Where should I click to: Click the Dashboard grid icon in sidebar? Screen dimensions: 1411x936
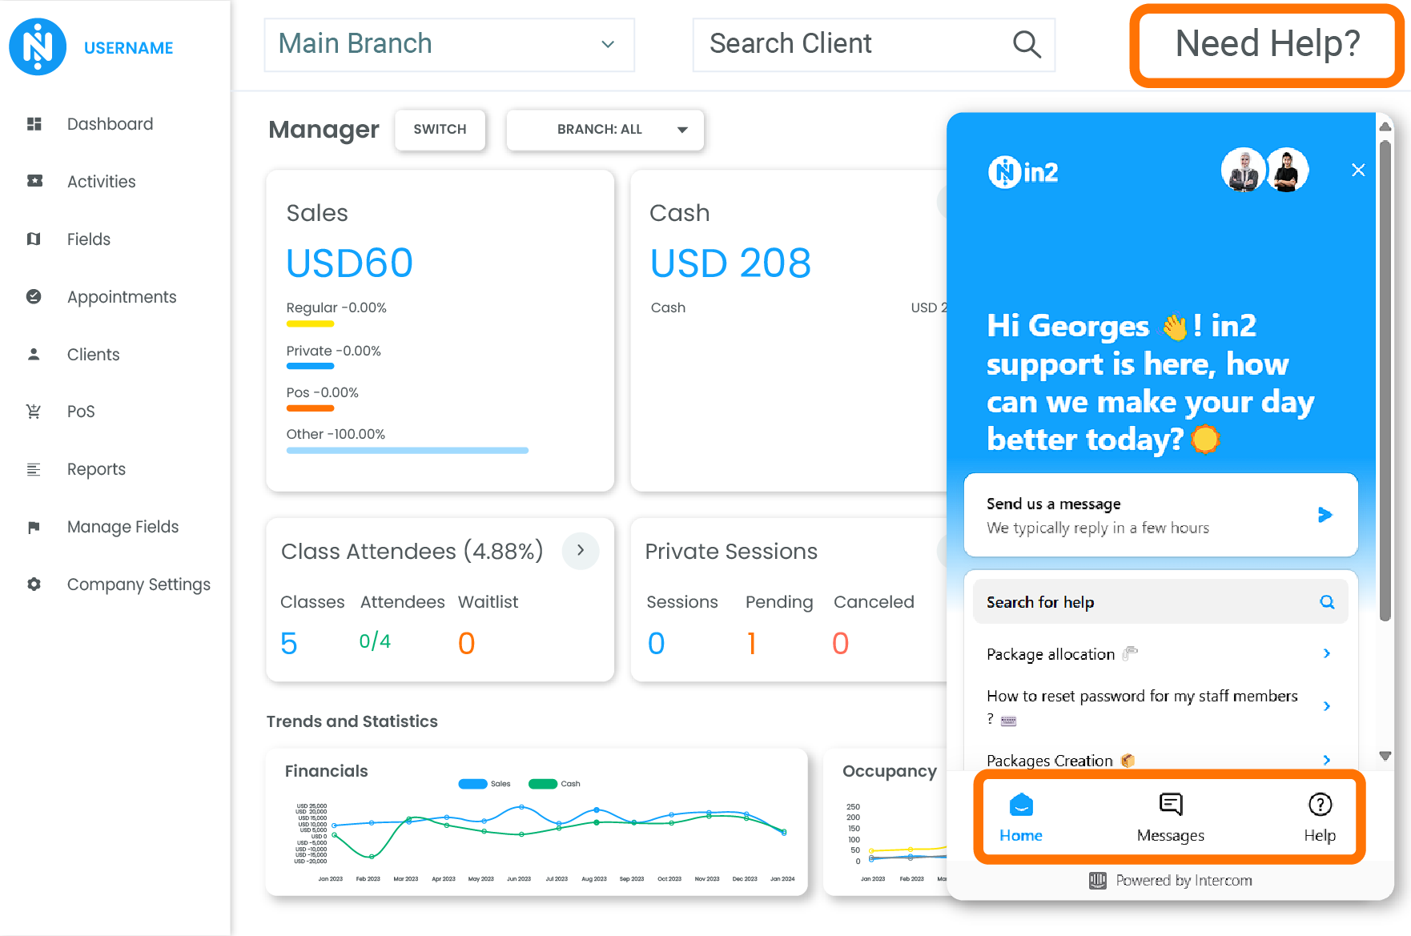click(x=34, y=124)
